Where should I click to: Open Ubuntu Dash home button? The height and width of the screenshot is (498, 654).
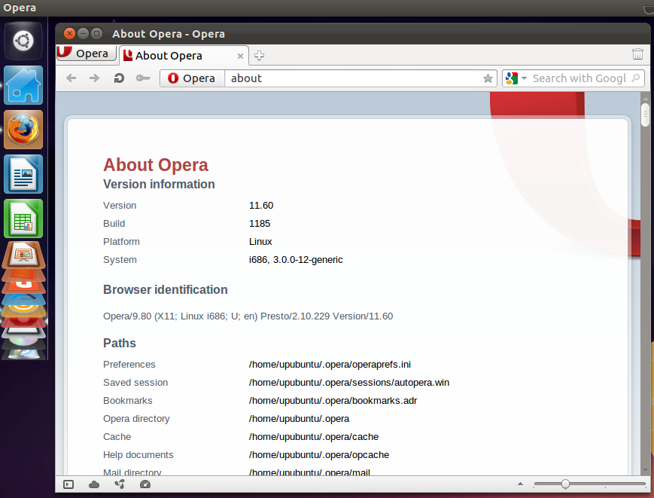[x=23, y=41]
